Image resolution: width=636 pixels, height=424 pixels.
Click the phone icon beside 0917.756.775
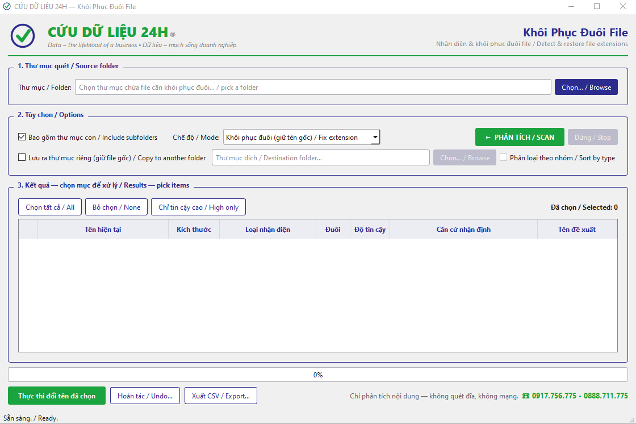coord(526,396)
